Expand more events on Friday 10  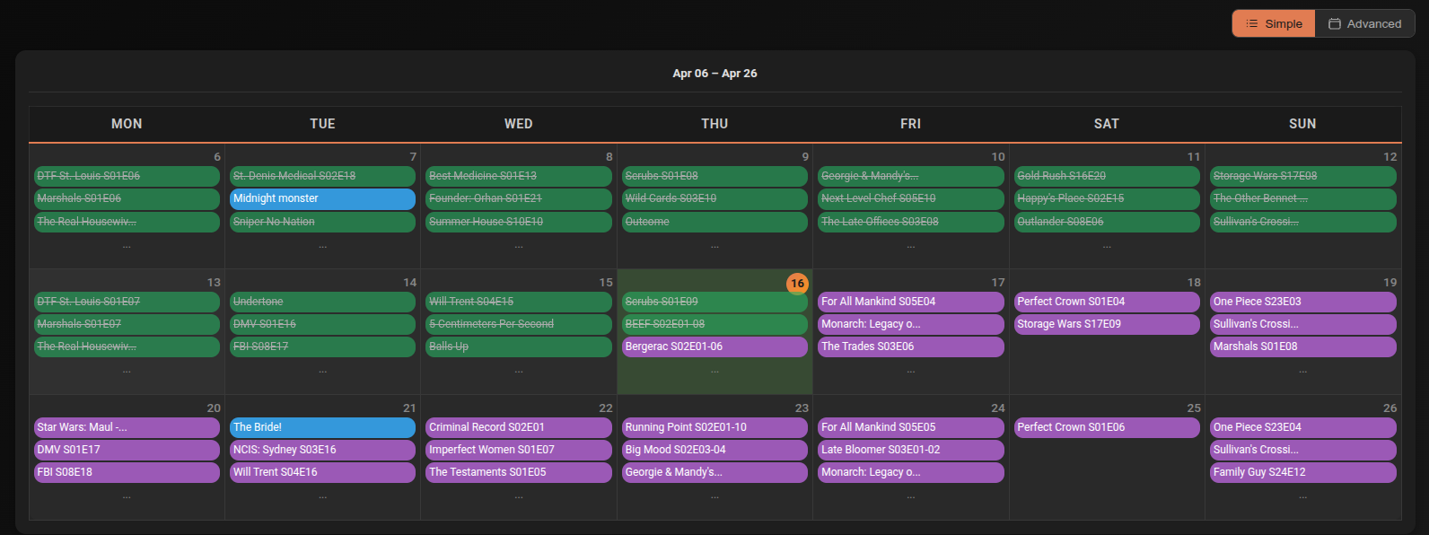pos(910,245)
